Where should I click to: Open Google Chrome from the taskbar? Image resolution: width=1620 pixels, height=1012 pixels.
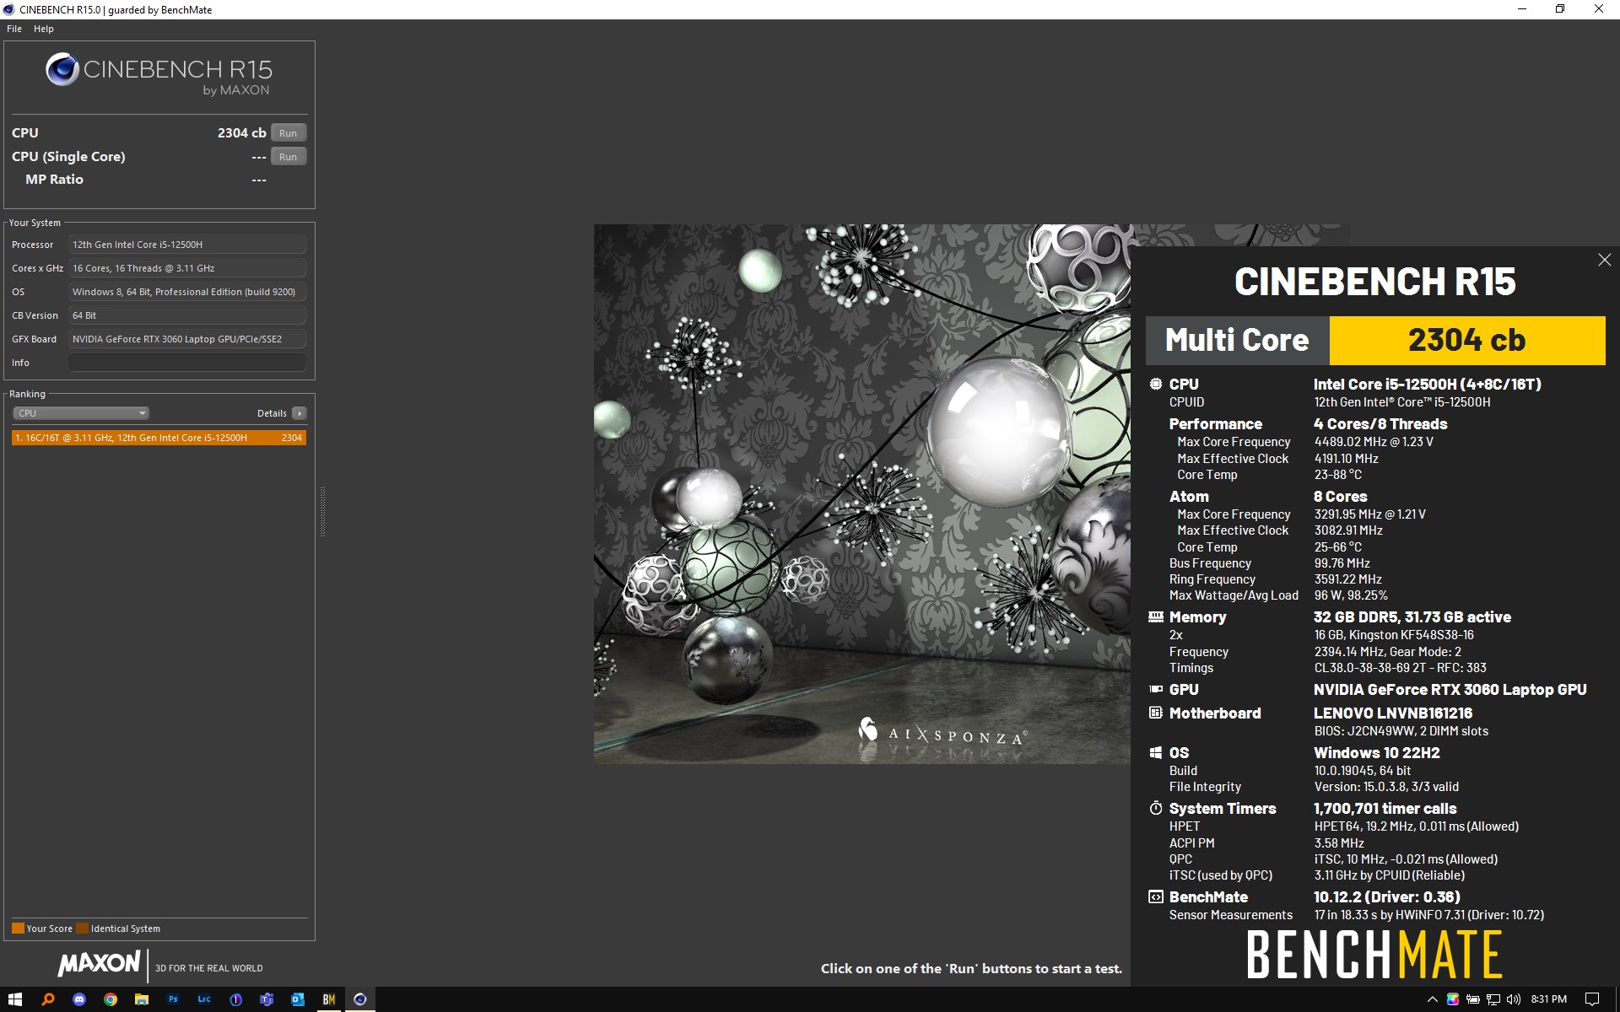[110, 999]
